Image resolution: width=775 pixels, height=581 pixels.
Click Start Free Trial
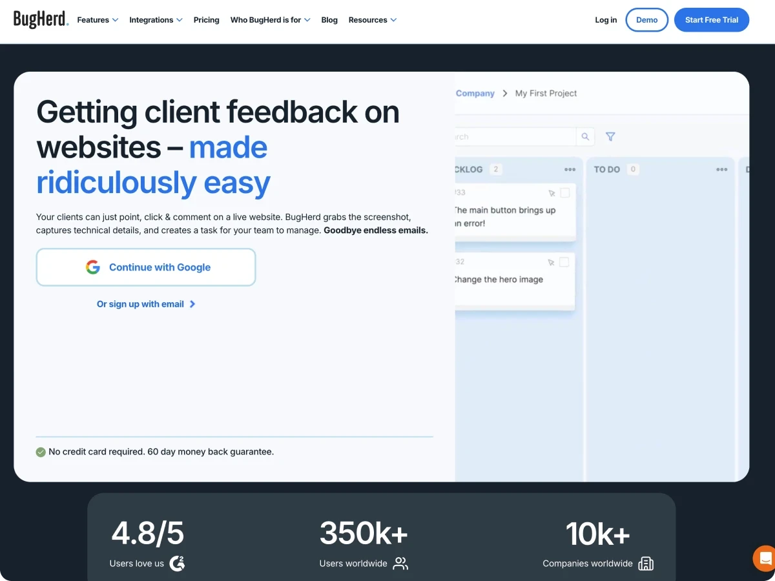point(712,20)
